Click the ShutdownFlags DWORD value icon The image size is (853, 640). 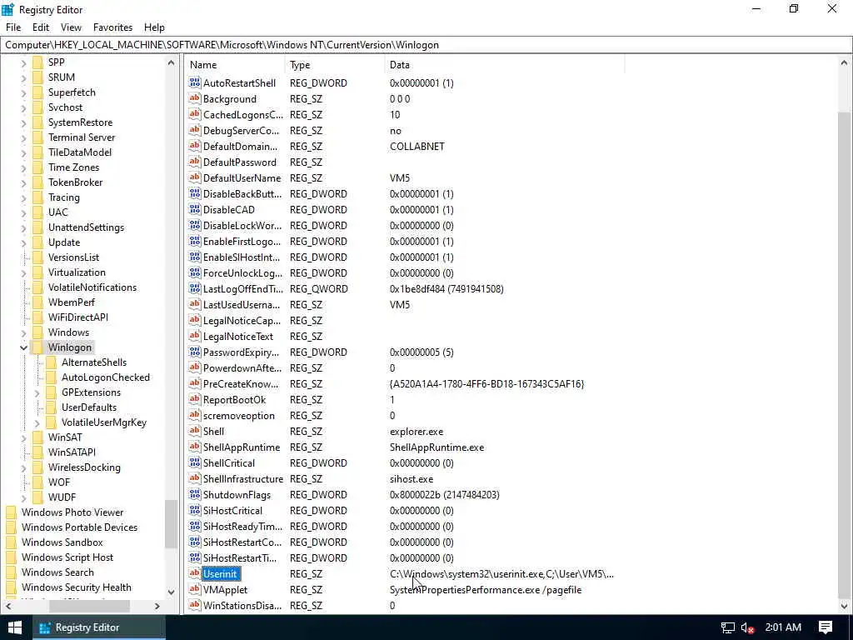point(195,494)
